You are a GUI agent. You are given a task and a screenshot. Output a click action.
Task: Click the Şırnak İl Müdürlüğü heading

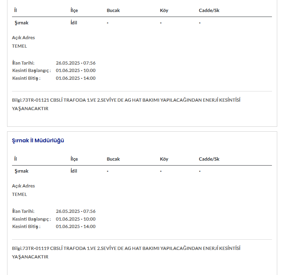pos(38,141)
